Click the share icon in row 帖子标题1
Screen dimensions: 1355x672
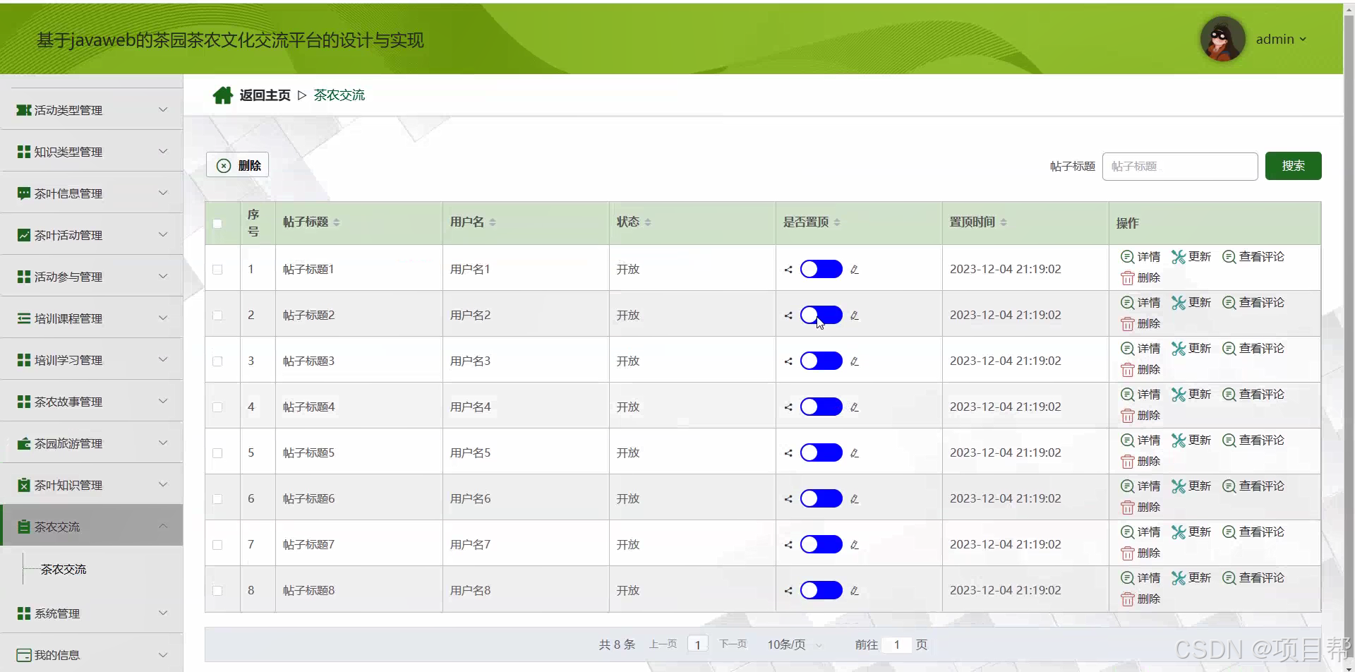788,270
